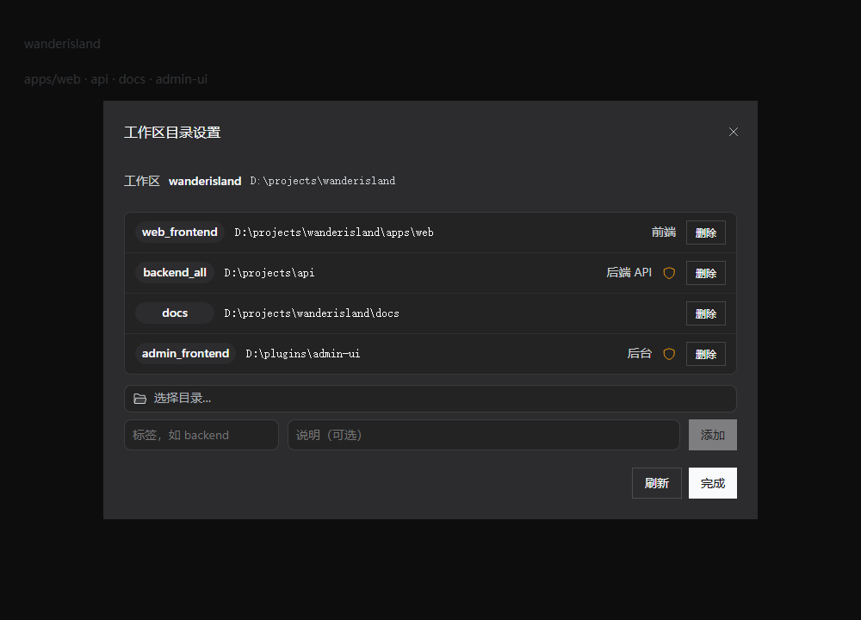Click the backend_all tag badge
Screen dimensions: 861x620
coord(175,273)
